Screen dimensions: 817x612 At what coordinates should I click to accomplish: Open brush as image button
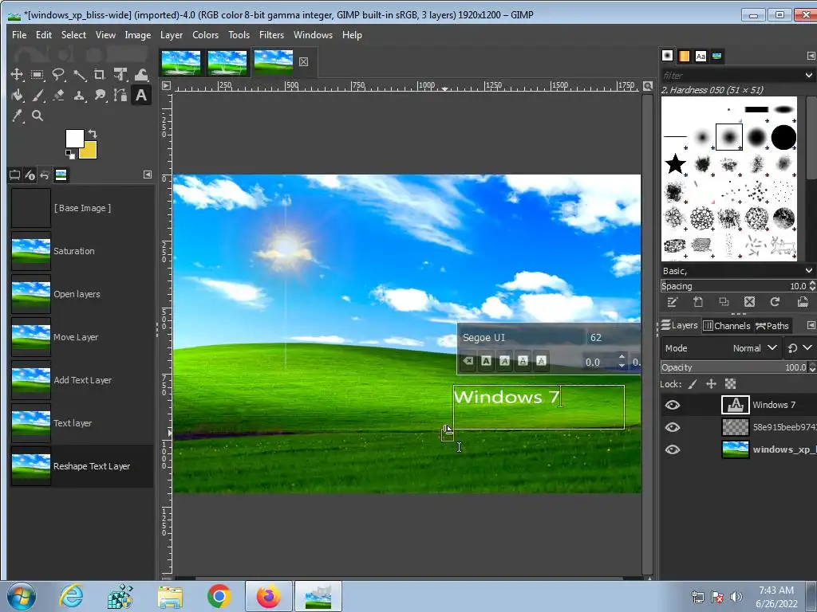[x=803, y=302]
